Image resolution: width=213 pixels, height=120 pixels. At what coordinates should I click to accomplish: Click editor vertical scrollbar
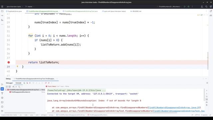coord(208,61)
